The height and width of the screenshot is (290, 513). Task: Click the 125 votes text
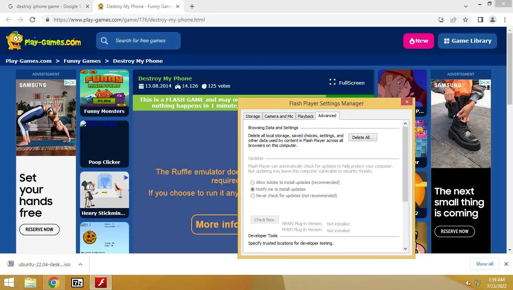coord(219,86)
